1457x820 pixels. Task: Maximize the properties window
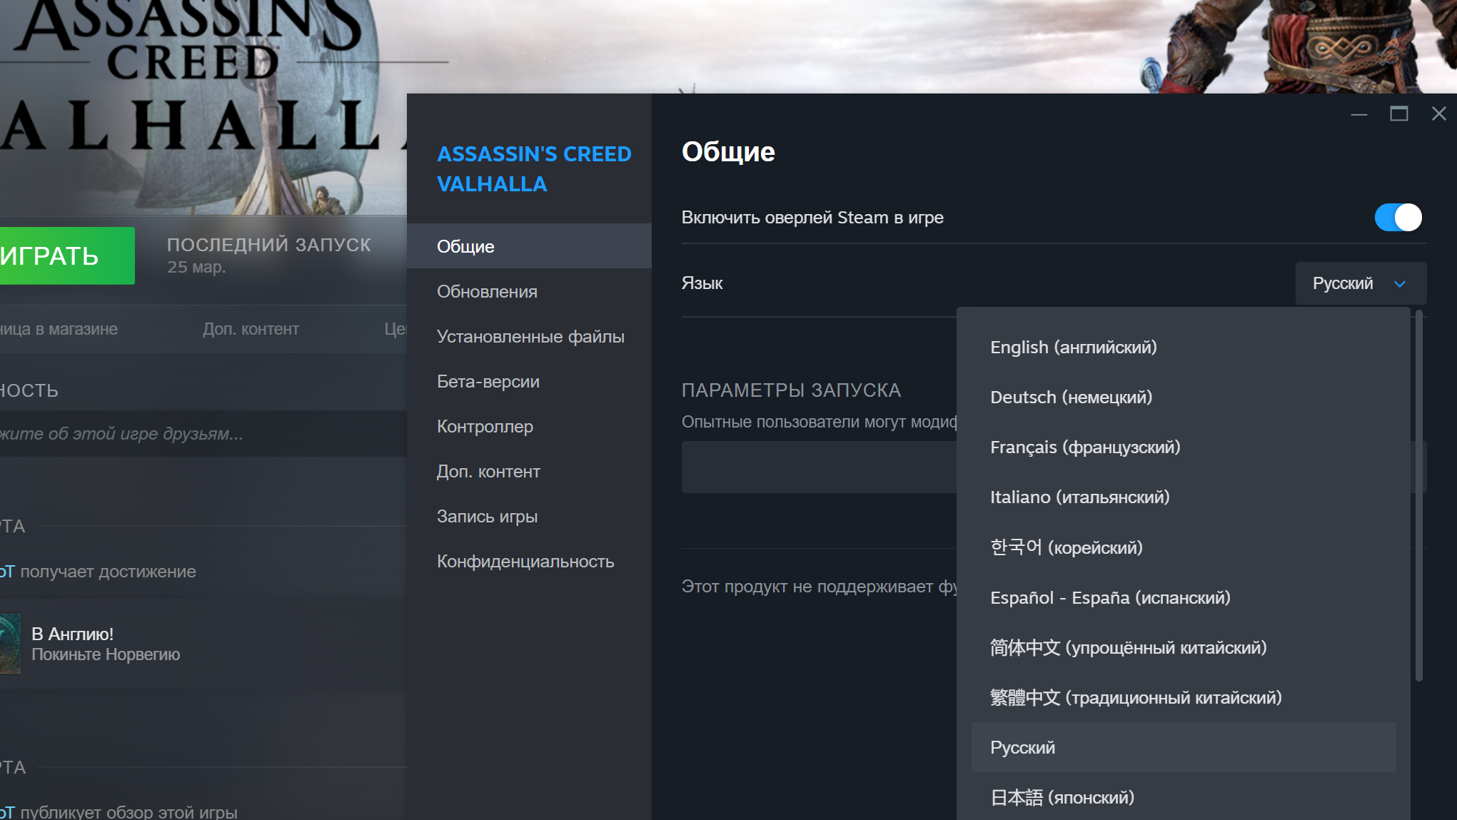tap(1398, 113)
